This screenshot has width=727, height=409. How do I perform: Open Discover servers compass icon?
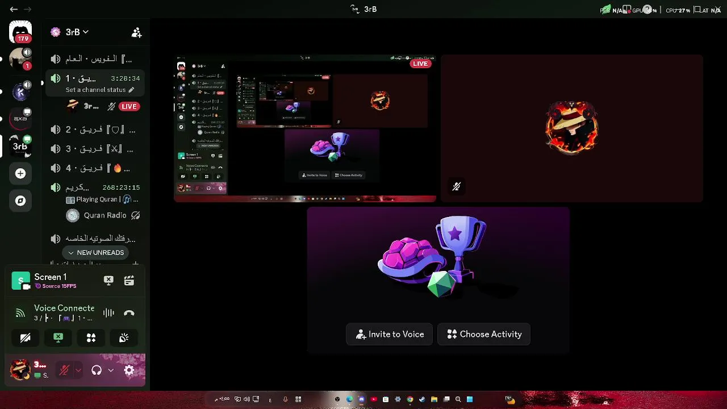pos(20,201)
